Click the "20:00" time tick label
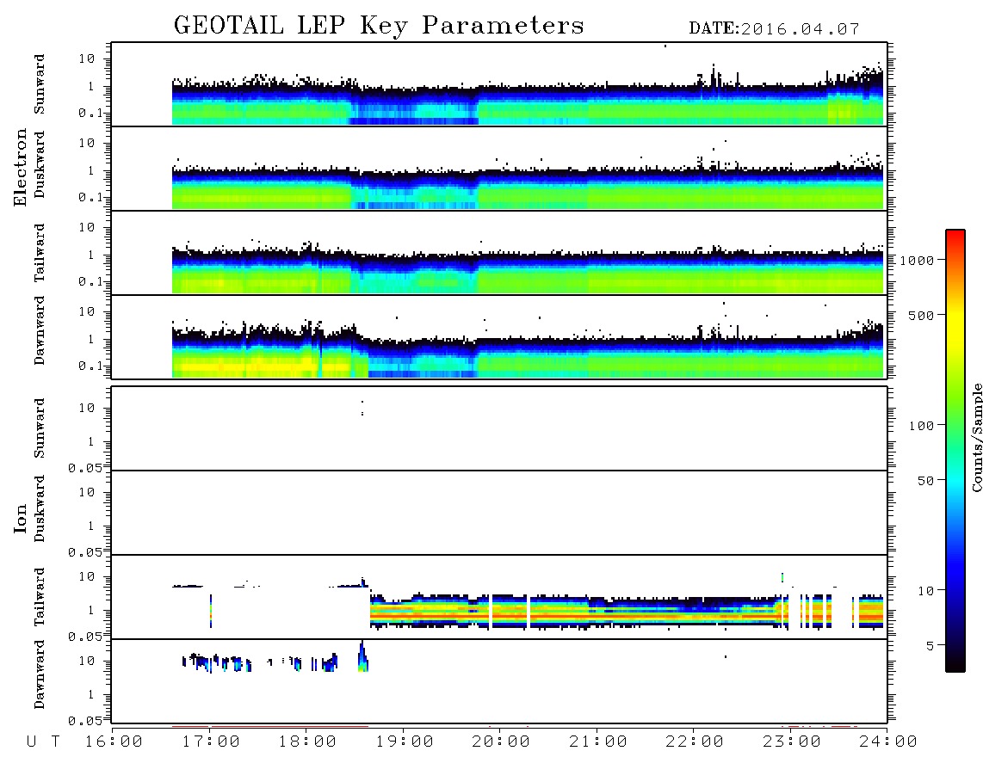The width and height of the screenshot is (983, 757). (x=501, y=742)
